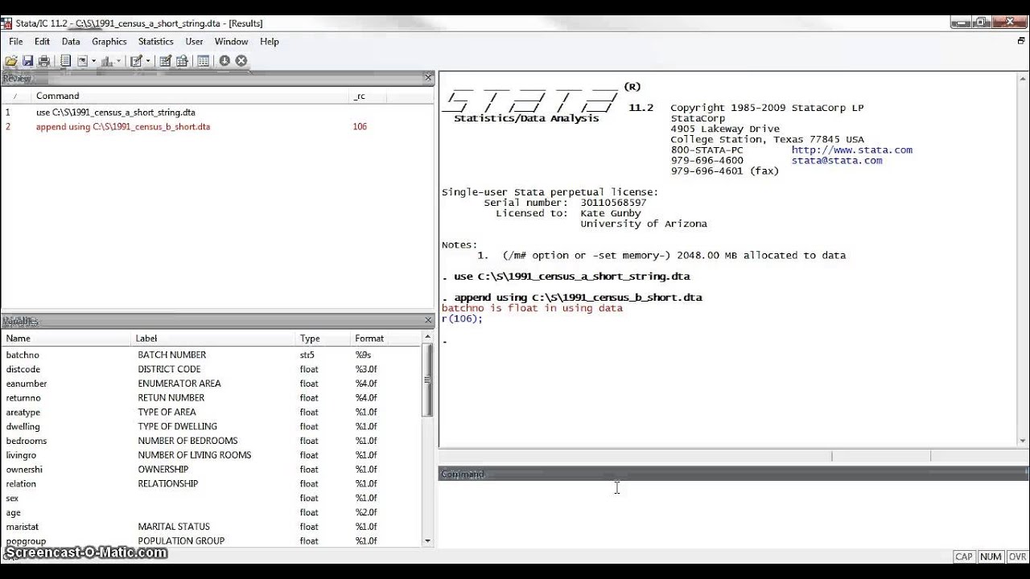The width and height of the screenshot is (1030, 579).
Task: Open the Data Editor icon
Action: 165,61
